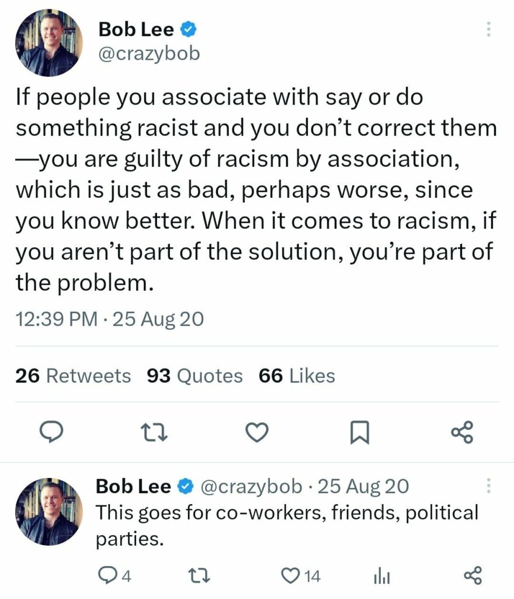Screen dimensions: 514x599
Task: Show the 66 Likes list
Action: pos(297,376)
